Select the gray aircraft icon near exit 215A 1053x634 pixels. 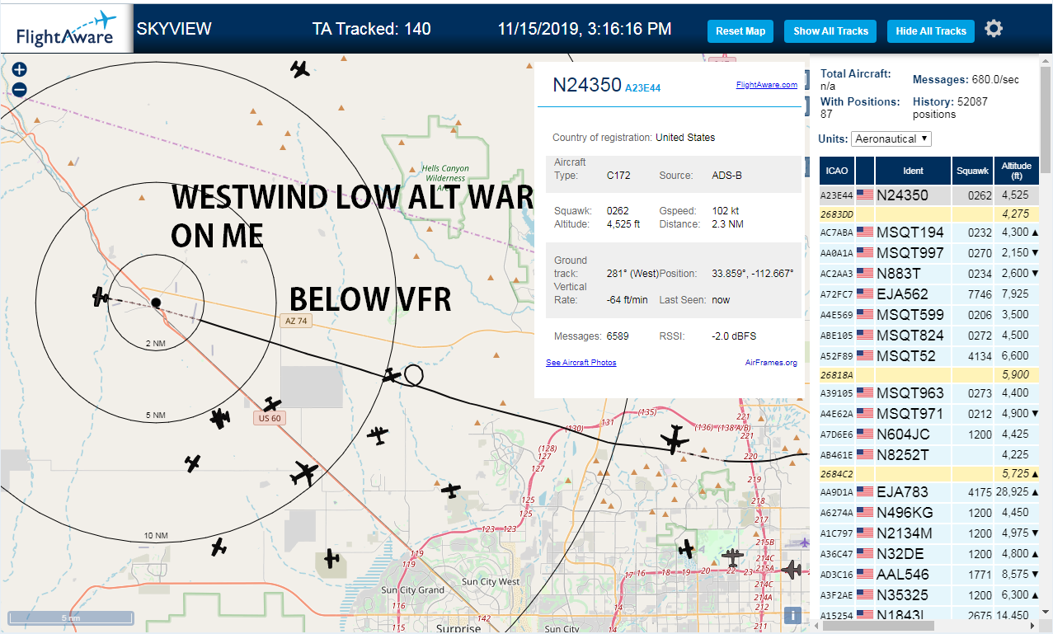[x=731, y=558]
